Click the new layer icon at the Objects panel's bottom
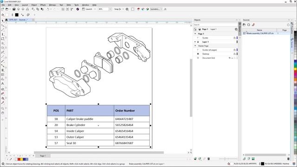Screen dimensions: 297x167 pyautogui.click(x=195, y=159)
